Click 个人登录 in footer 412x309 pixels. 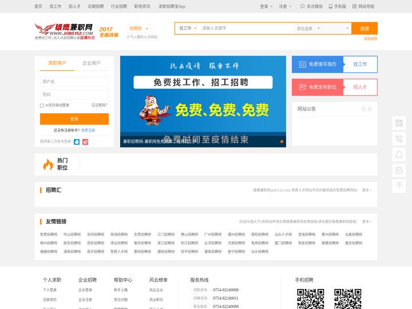click(x=50, y=290)
